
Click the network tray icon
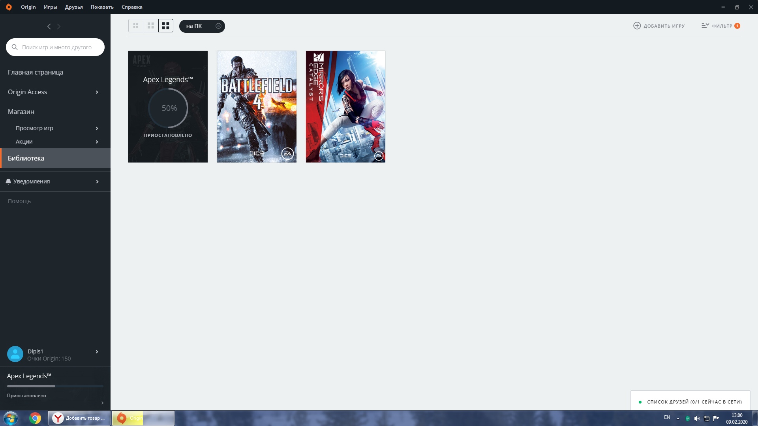click(x=707, y=419)
